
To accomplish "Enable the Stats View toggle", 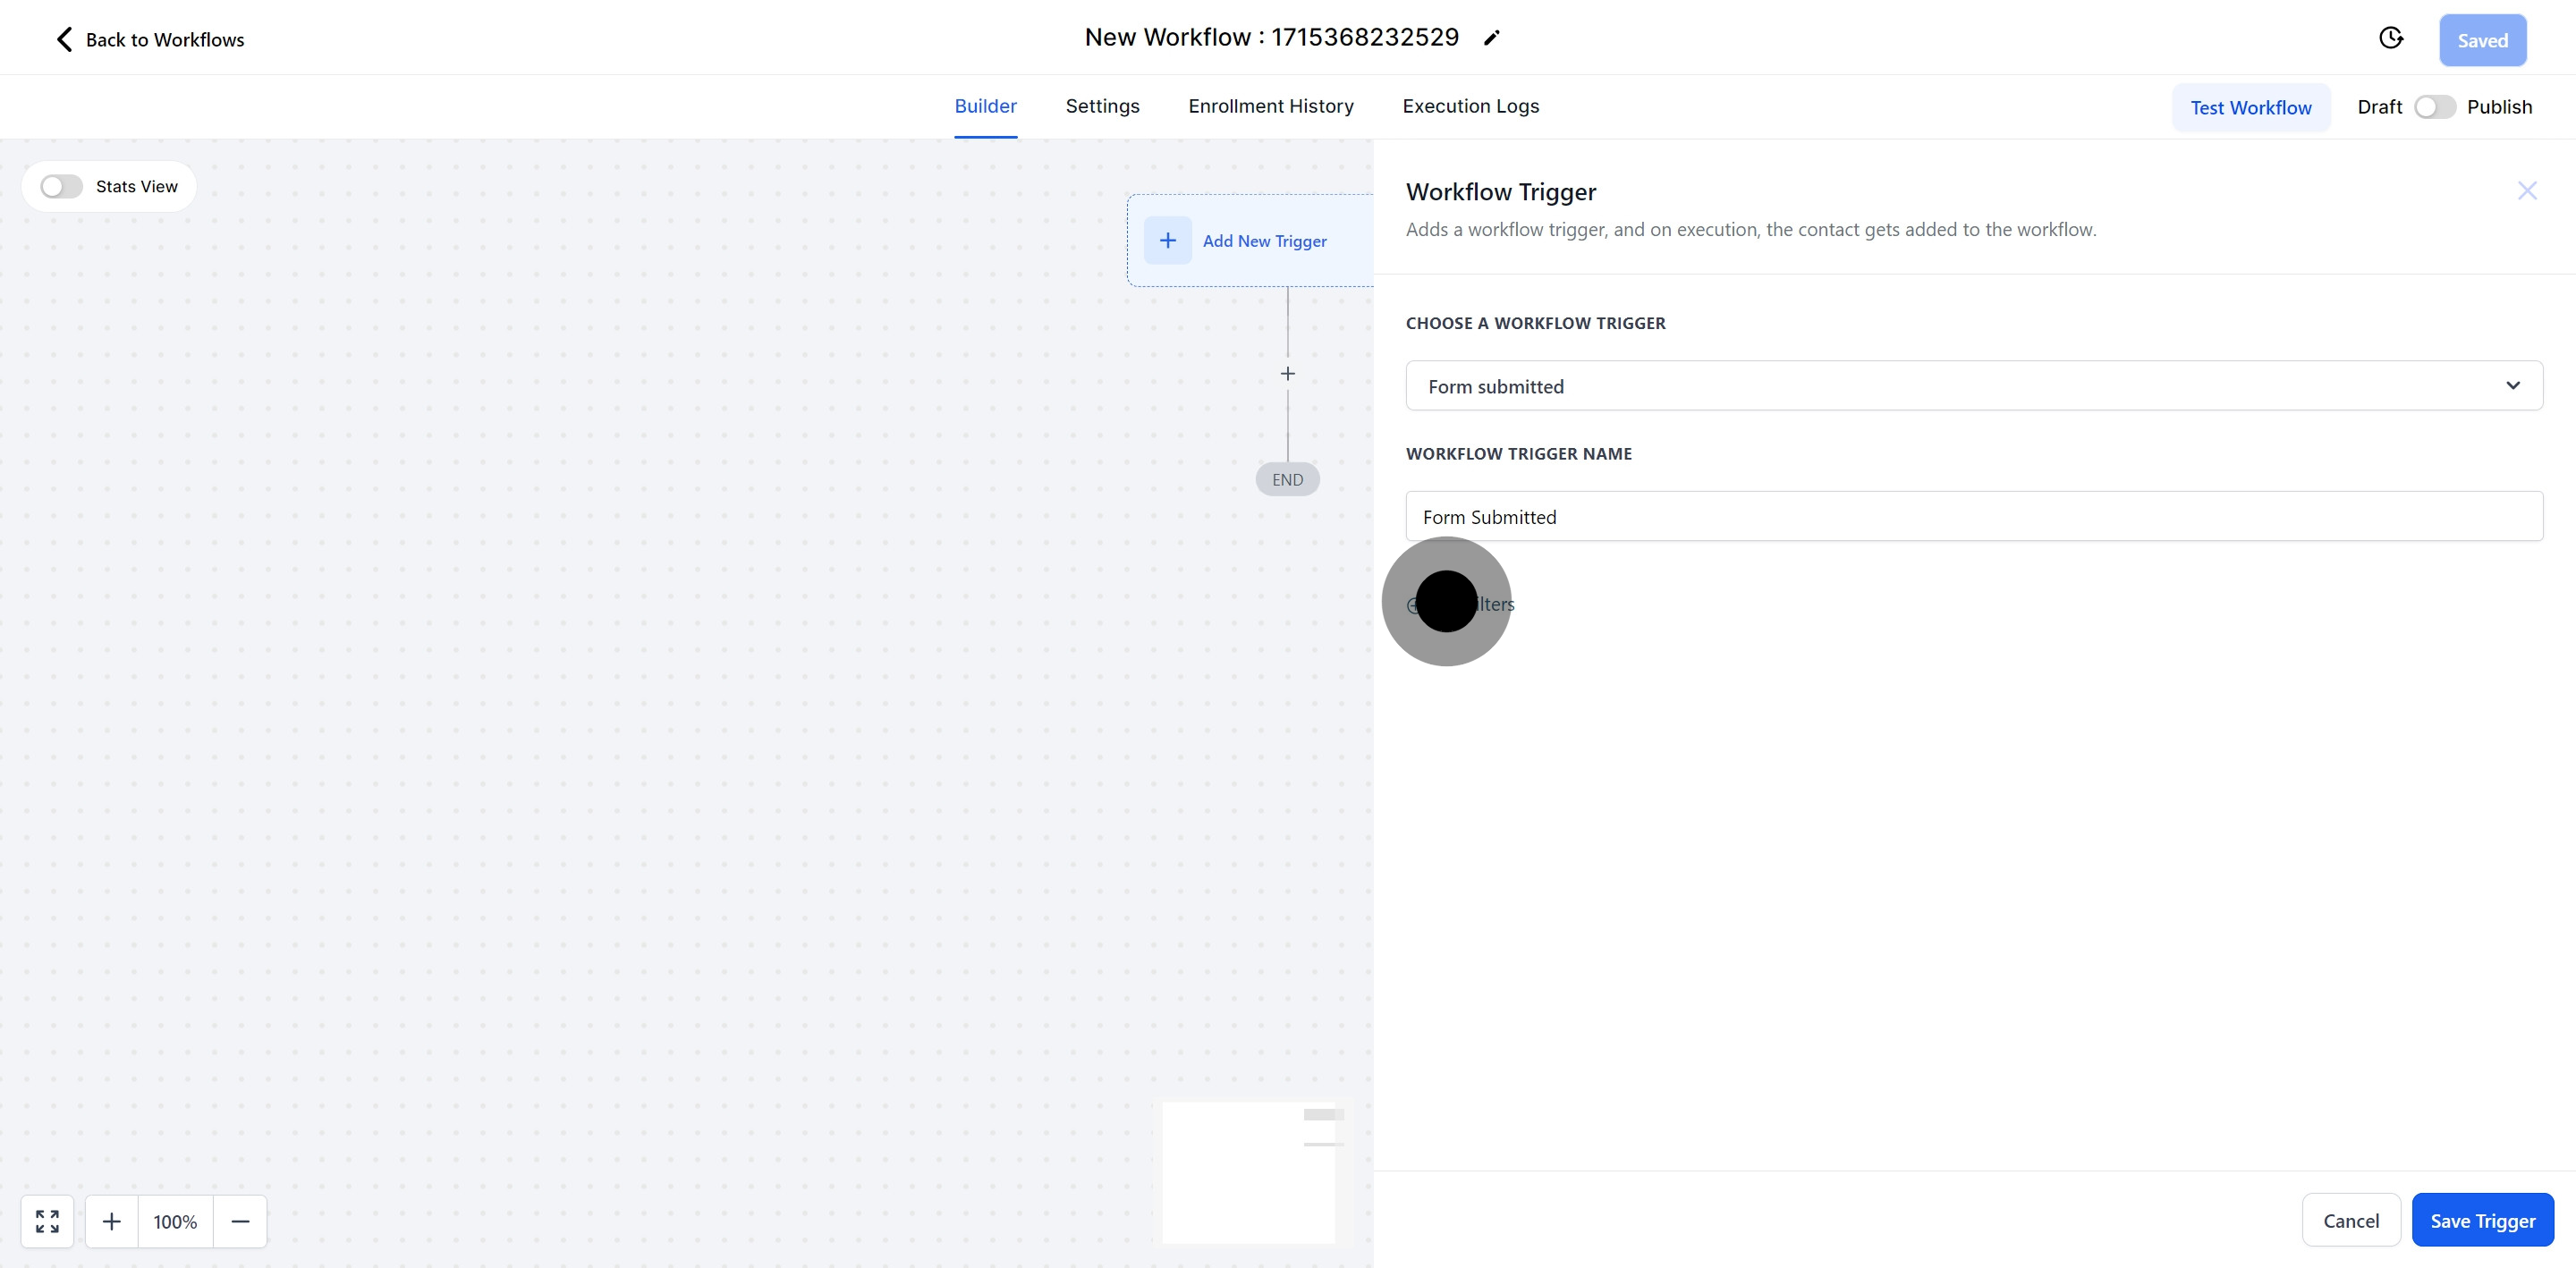I will pyautogui.click(x=59, y=186).
